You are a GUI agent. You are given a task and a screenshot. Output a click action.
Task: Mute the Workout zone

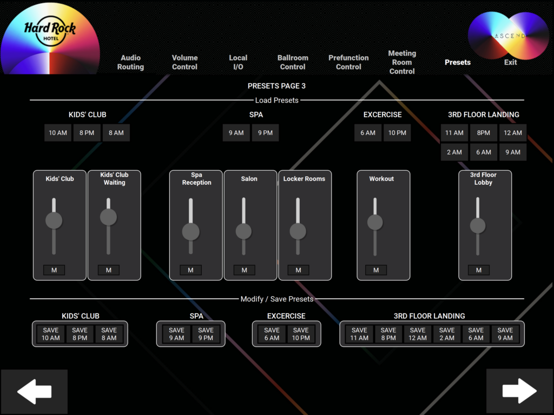click(375, 270)
